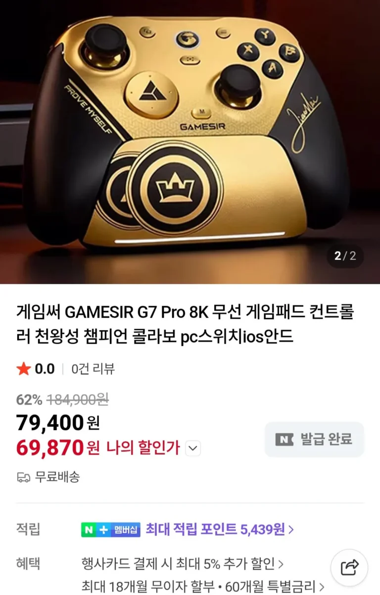Image resolution: width=380 pixels, height=595 pixels.
Task: Click the free shipping truck icon
Action: pos(23,477)
